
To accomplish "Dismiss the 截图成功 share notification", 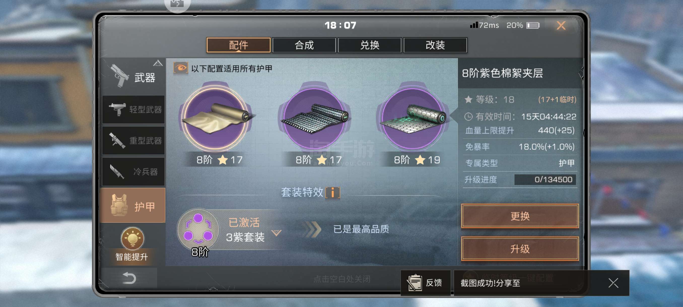I will point(613,283).
